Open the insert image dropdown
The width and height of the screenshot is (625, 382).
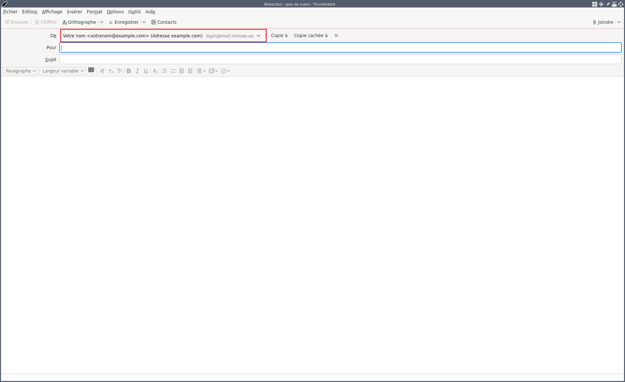tap(213, 71)
